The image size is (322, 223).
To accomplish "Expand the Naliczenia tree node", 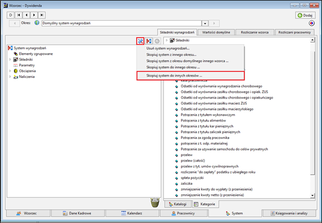I will pyautogui.click(x=10, y=76).
